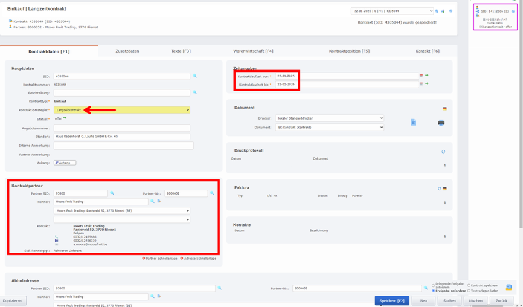The width and height of the screenshot is (523, 307).
Task: Switch to the Zusatzdaten tab
Action: pyautogui.click(x=127, y=51)
